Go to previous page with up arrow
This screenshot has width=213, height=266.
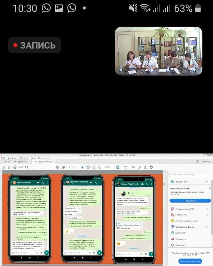pyautogui.click(x=58, y=167)
